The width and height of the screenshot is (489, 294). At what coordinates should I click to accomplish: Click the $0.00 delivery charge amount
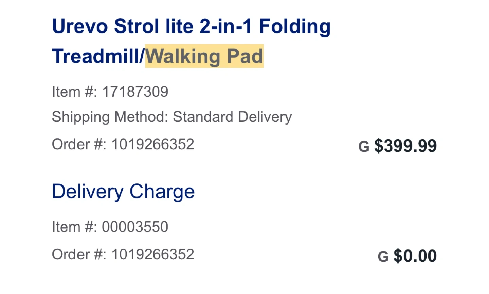pyautogui.click(x=415, y=256)
